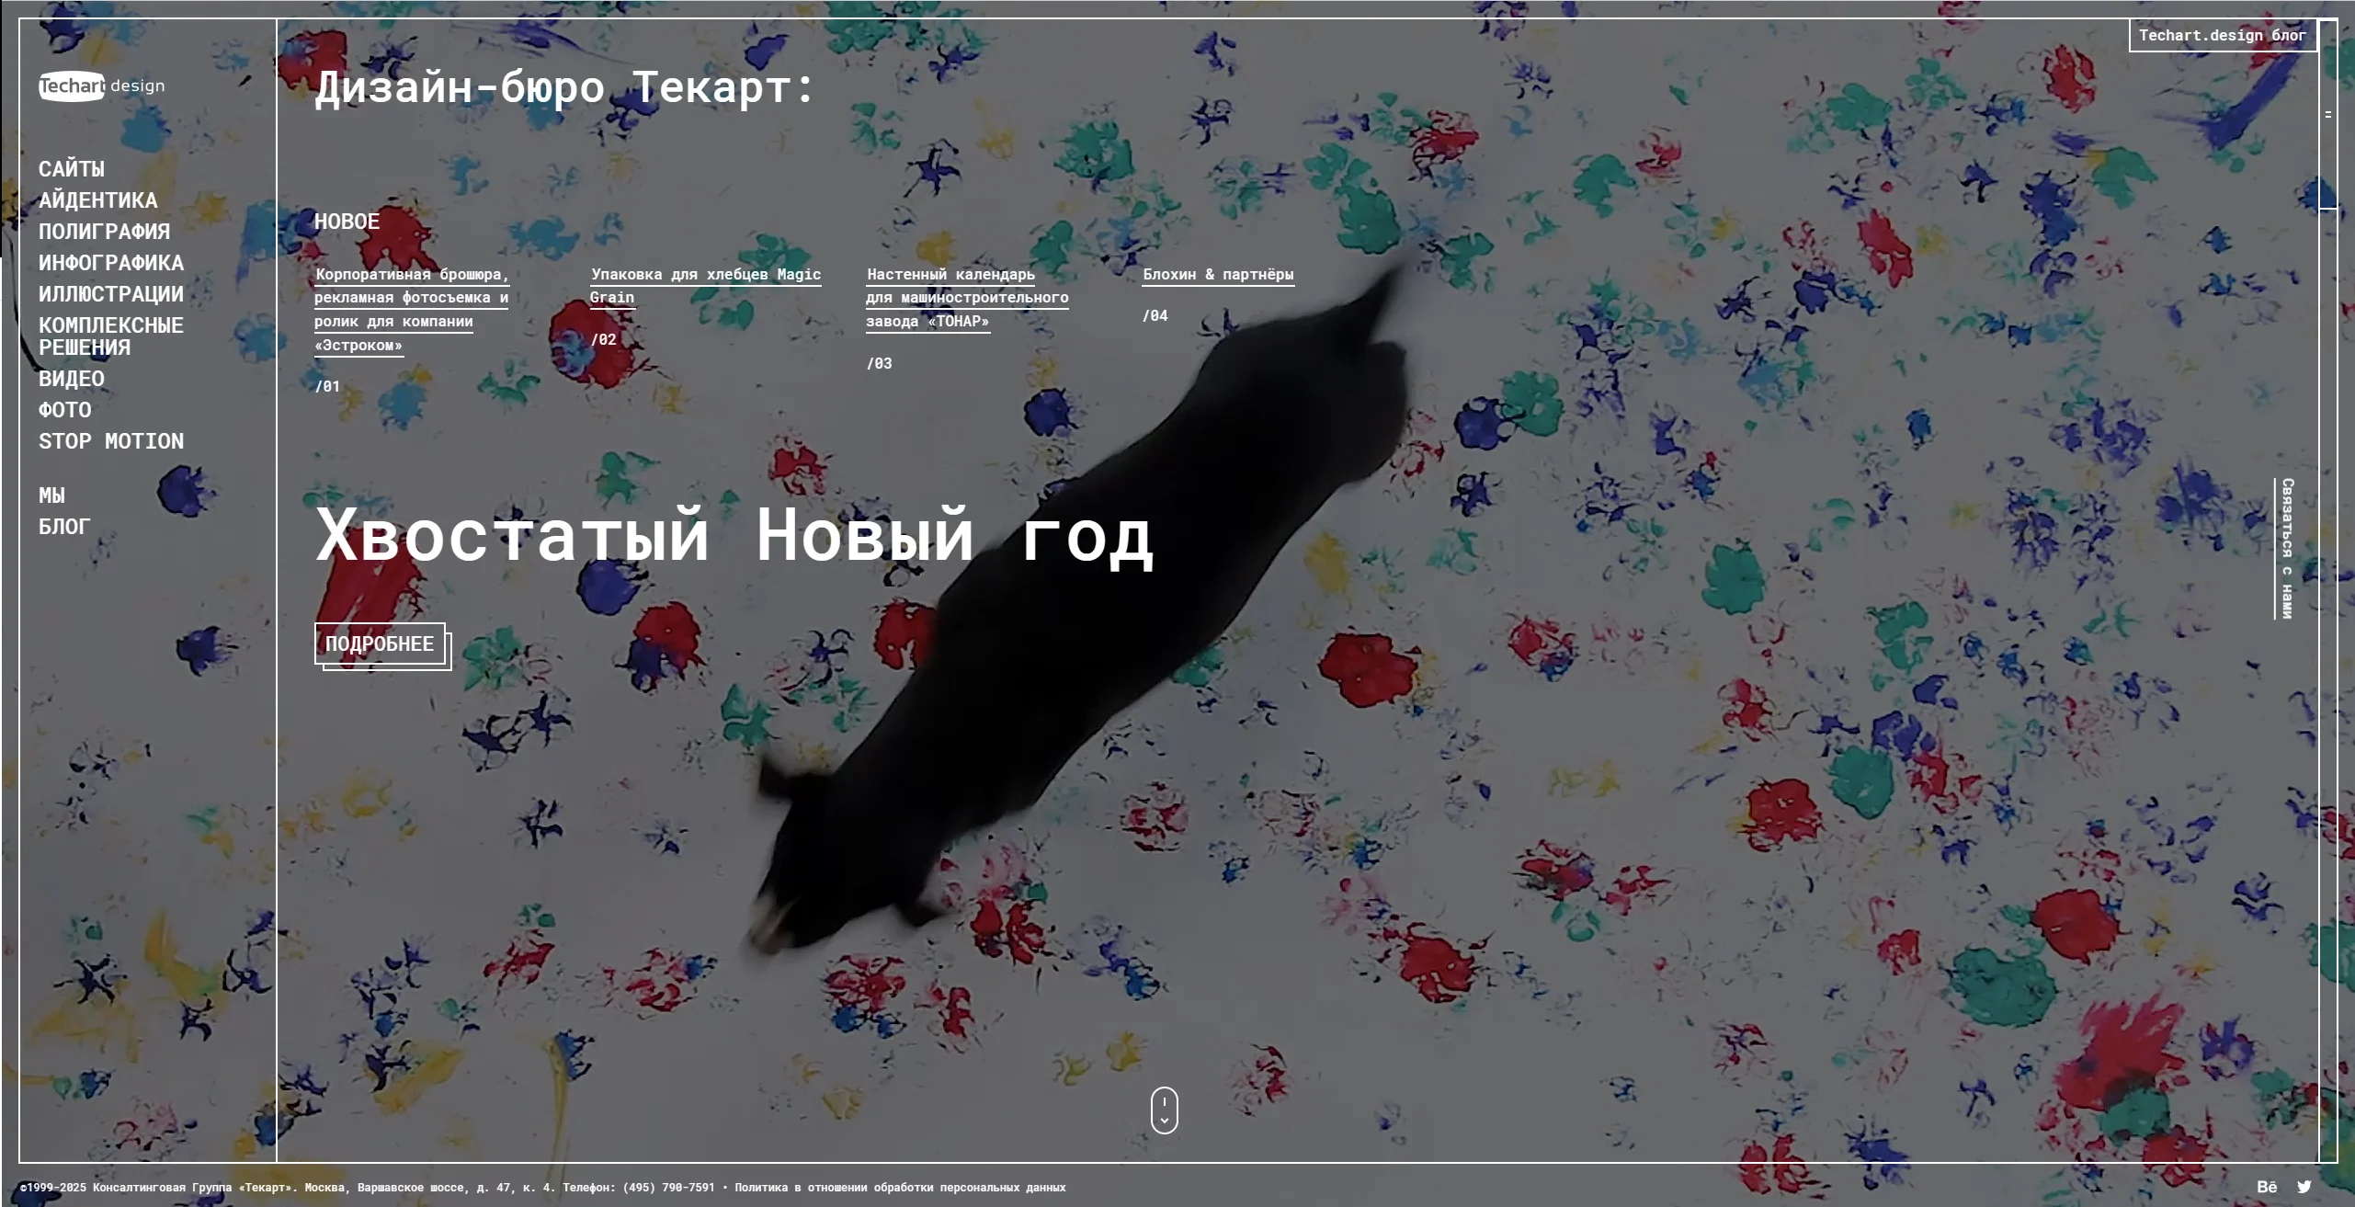Open the МЫ page link
Image resolution: width=2355 pixels, height=1207 pixels.
pyautogui.click(x=51, y=495)
